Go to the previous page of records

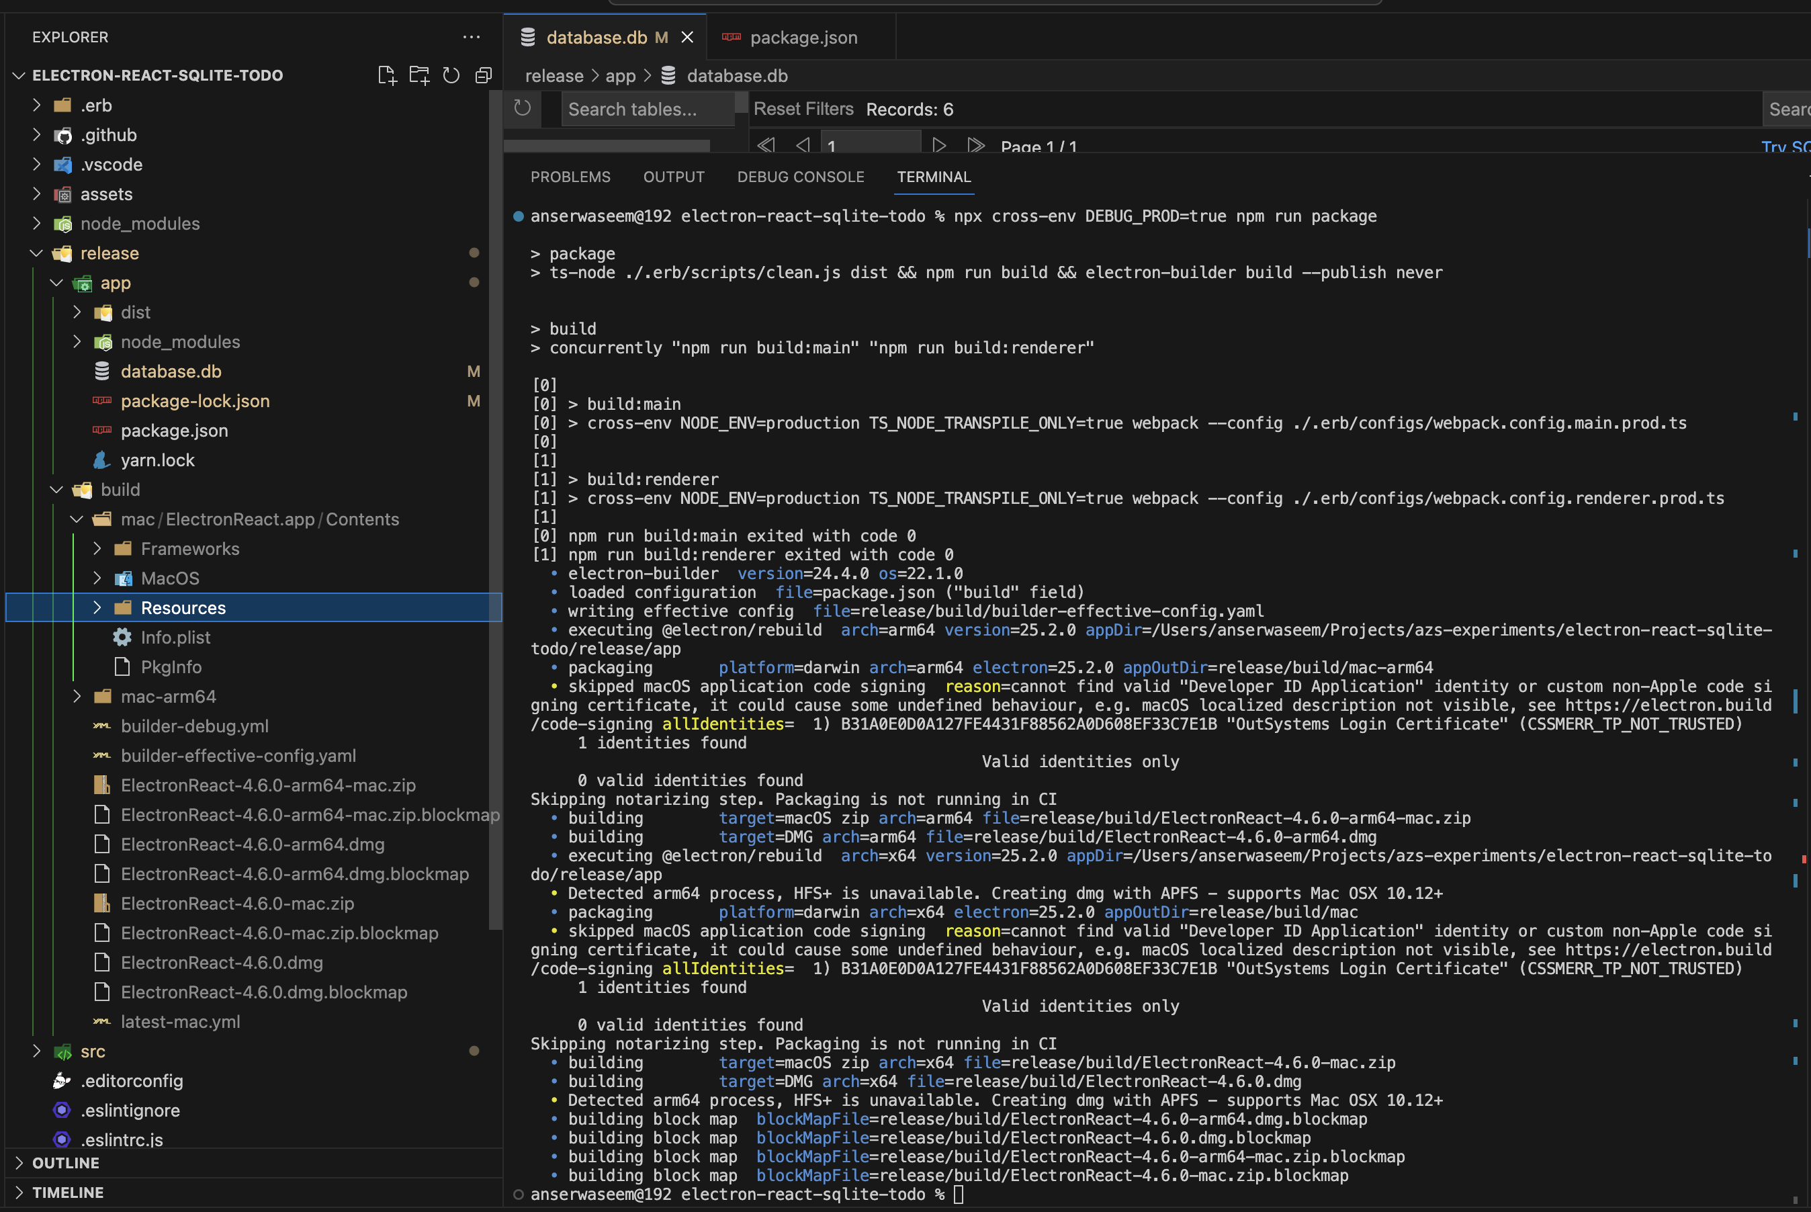[x=803, y=145]
